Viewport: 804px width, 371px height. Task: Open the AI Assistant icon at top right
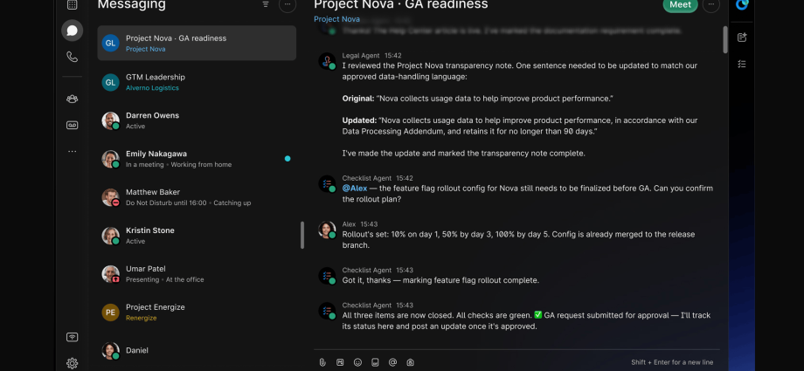[742, 4]
